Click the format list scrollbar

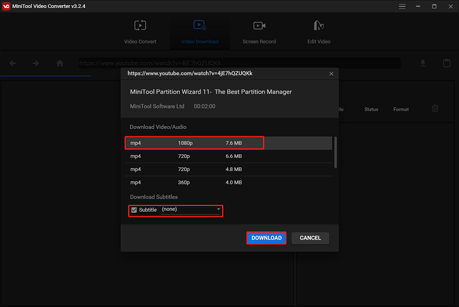[335, 153]
